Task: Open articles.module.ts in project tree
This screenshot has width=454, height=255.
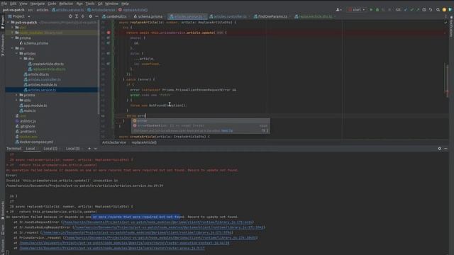Action: click(40, 85)
